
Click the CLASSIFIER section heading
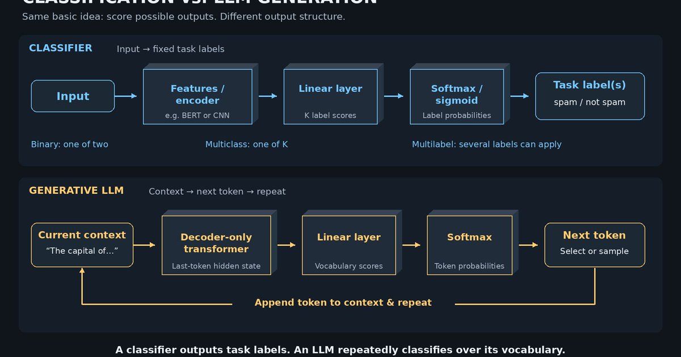(61, 48)
